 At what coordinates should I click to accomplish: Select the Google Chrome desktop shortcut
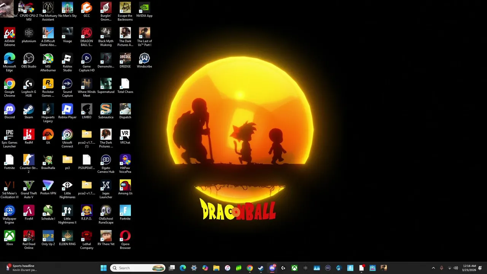pyautogui.click(x=10, y=88)
